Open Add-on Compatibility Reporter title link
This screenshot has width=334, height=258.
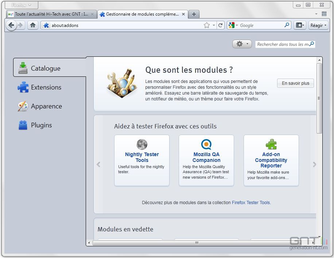271,160
